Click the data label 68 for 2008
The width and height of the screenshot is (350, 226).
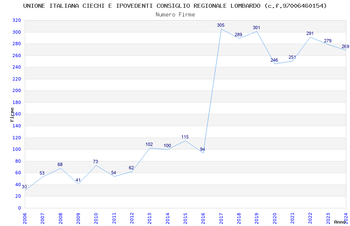point(60,164)
